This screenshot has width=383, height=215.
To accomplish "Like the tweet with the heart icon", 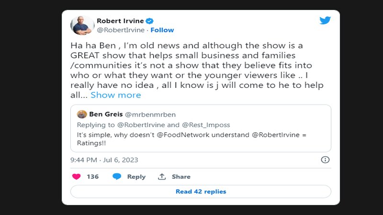I will [76, 176].
